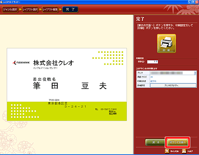Expand the プリンタ dropdown arrow
Viewport: 199px width, 155px height.
tap(195, 73)
